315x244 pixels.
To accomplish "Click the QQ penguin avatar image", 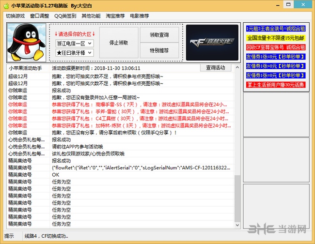I will (27, 42).
